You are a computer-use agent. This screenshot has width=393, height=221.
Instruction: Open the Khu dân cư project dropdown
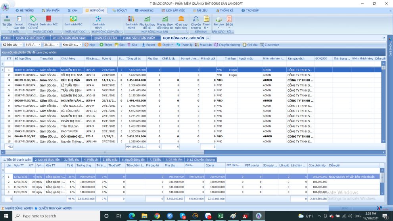coord(81,45)
